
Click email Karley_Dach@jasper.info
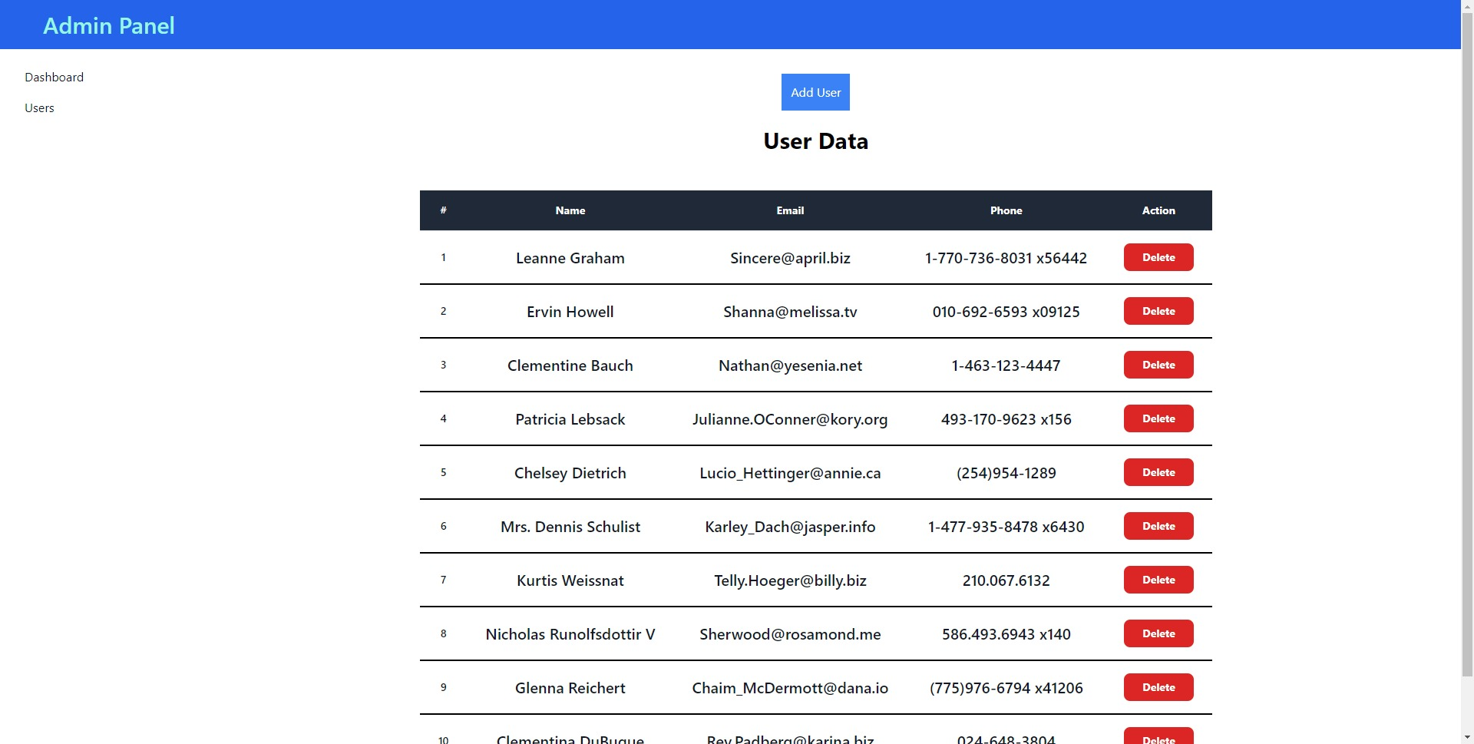click(790, 527)
